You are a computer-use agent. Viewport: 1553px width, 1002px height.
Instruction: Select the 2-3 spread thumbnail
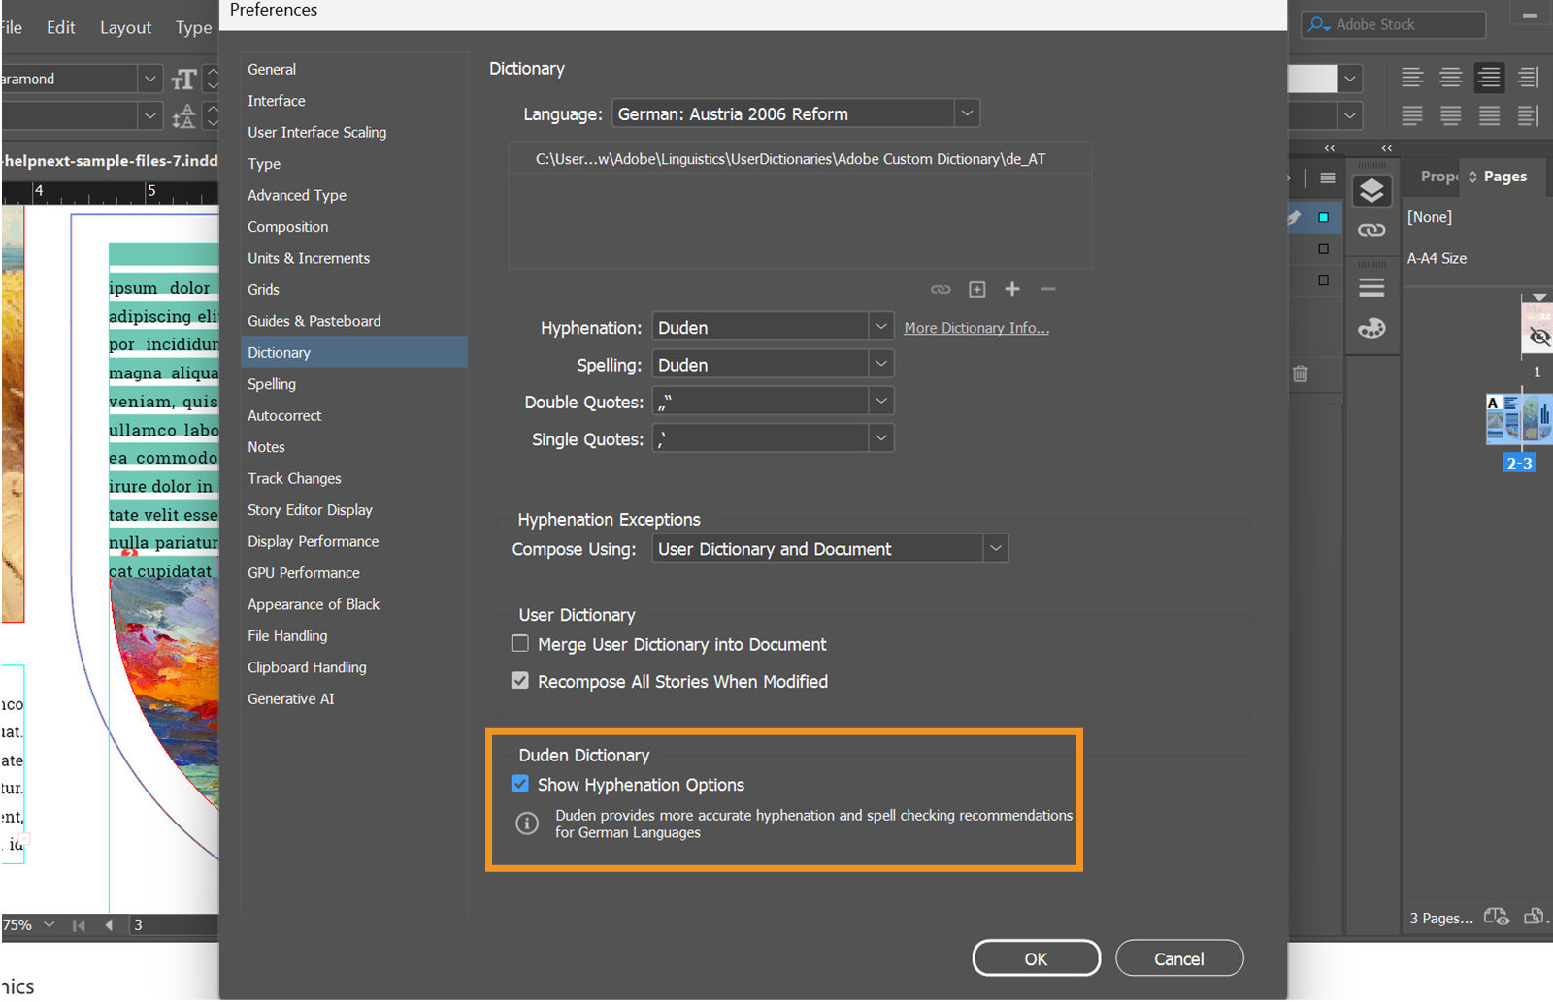coord(1518,419)
